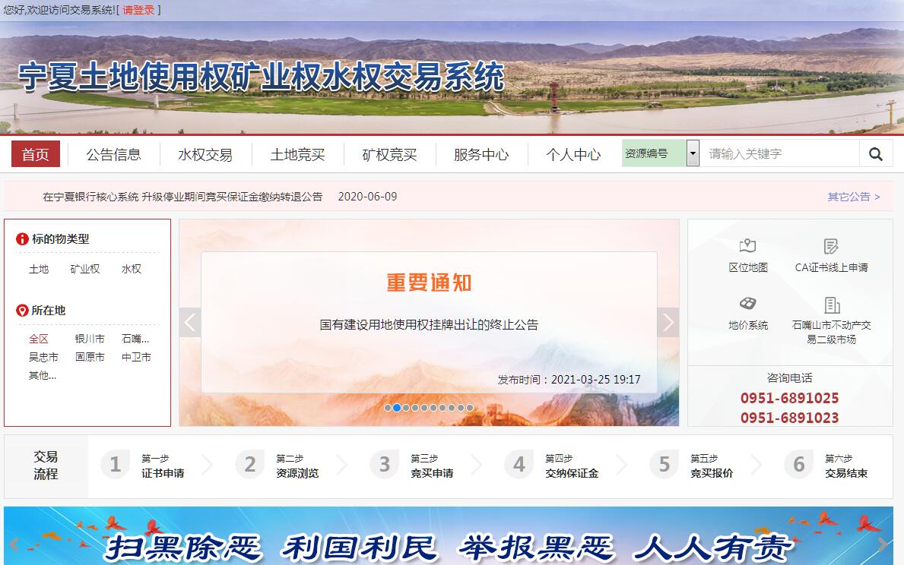Open the CA证书线上申请 icon
The height and width of the screenshot is (565, 904).
[x=831, y=246]
